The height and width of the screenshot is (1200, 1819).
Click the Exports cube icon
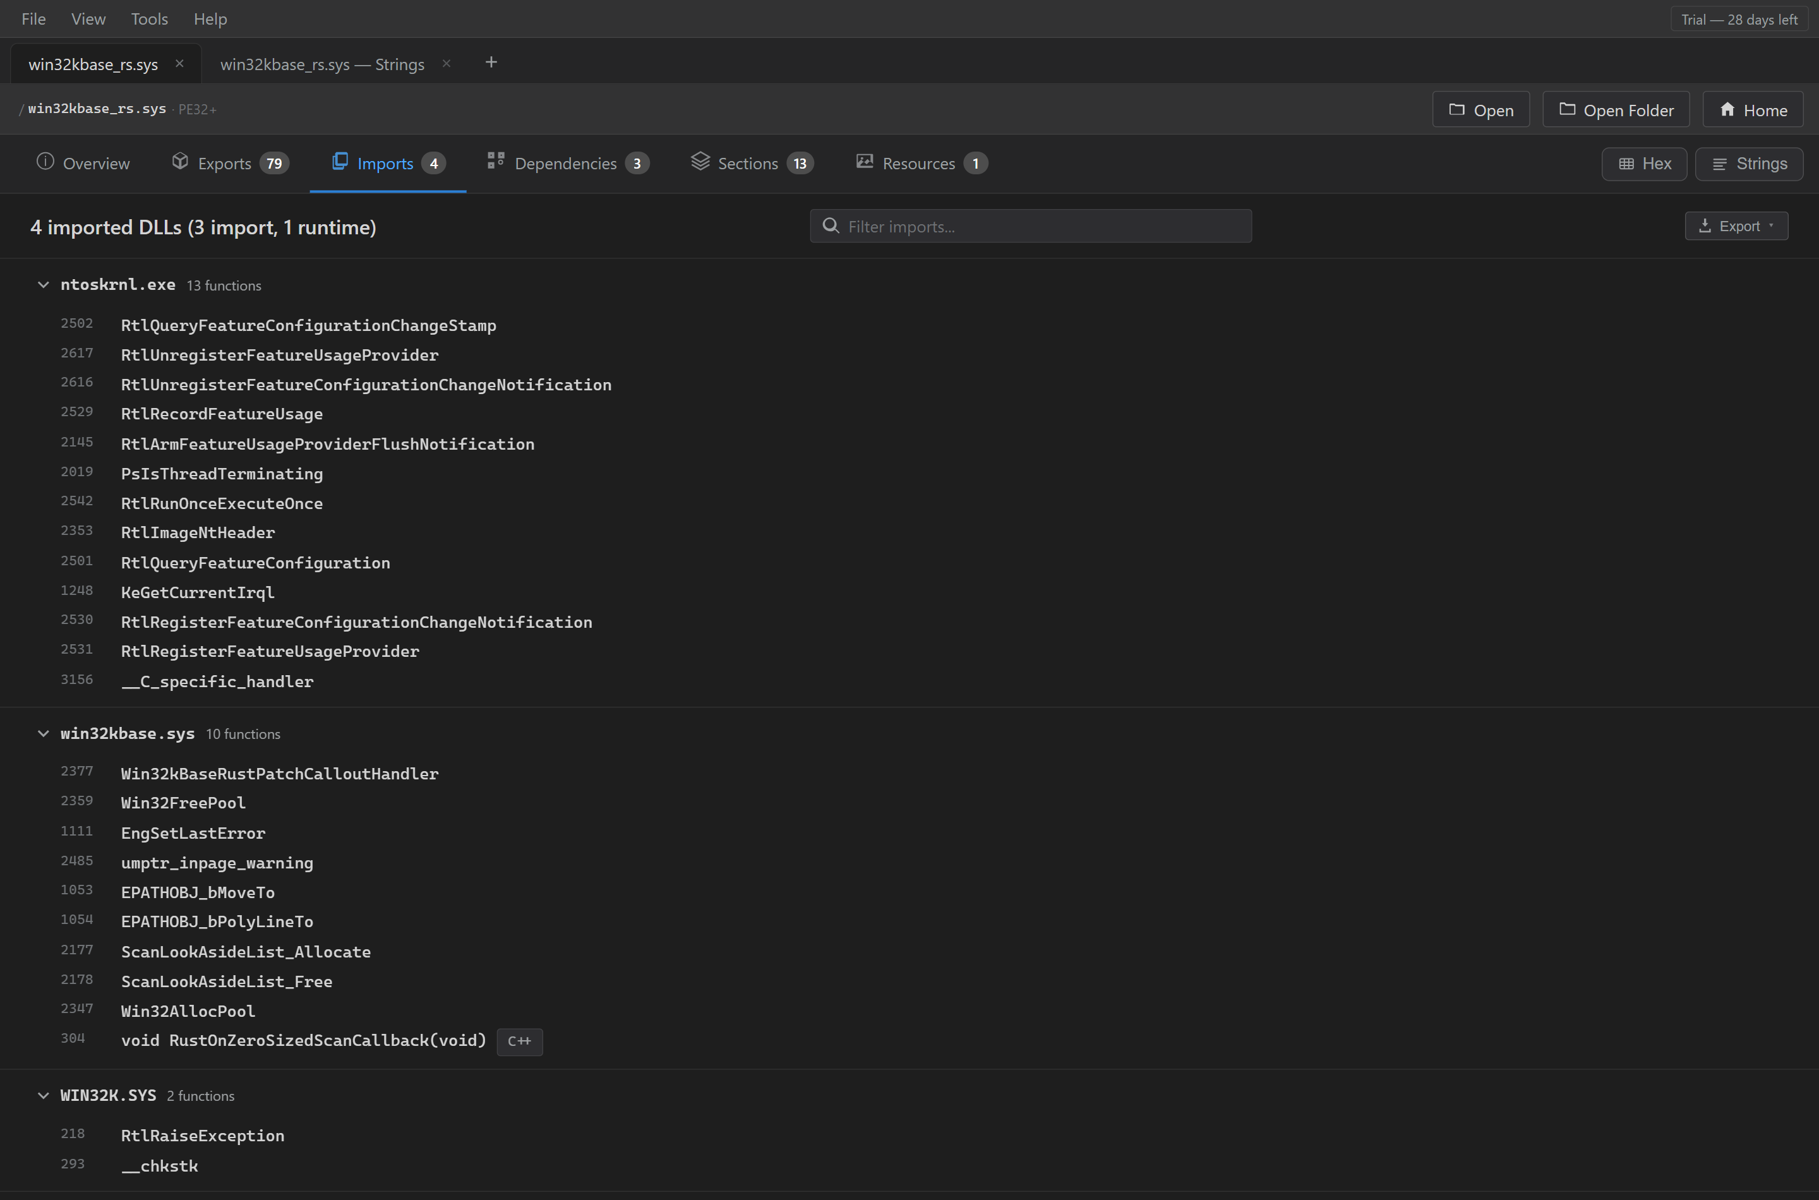pyautogui.click(x=180, y=160)
